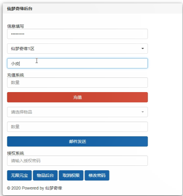The height and width of the screenshot is (196, 183).
Task: Click the gray caret arrow of the item selector
Action: tap(142, 112)
